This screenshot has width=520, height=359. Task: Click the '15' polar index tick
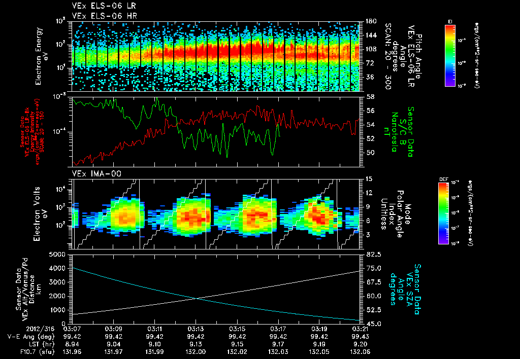click(x=369, y=179)
